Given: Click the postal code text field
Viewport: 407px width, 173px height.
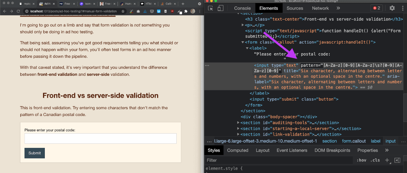Looking at the screenshot, I should click(101, 139).
